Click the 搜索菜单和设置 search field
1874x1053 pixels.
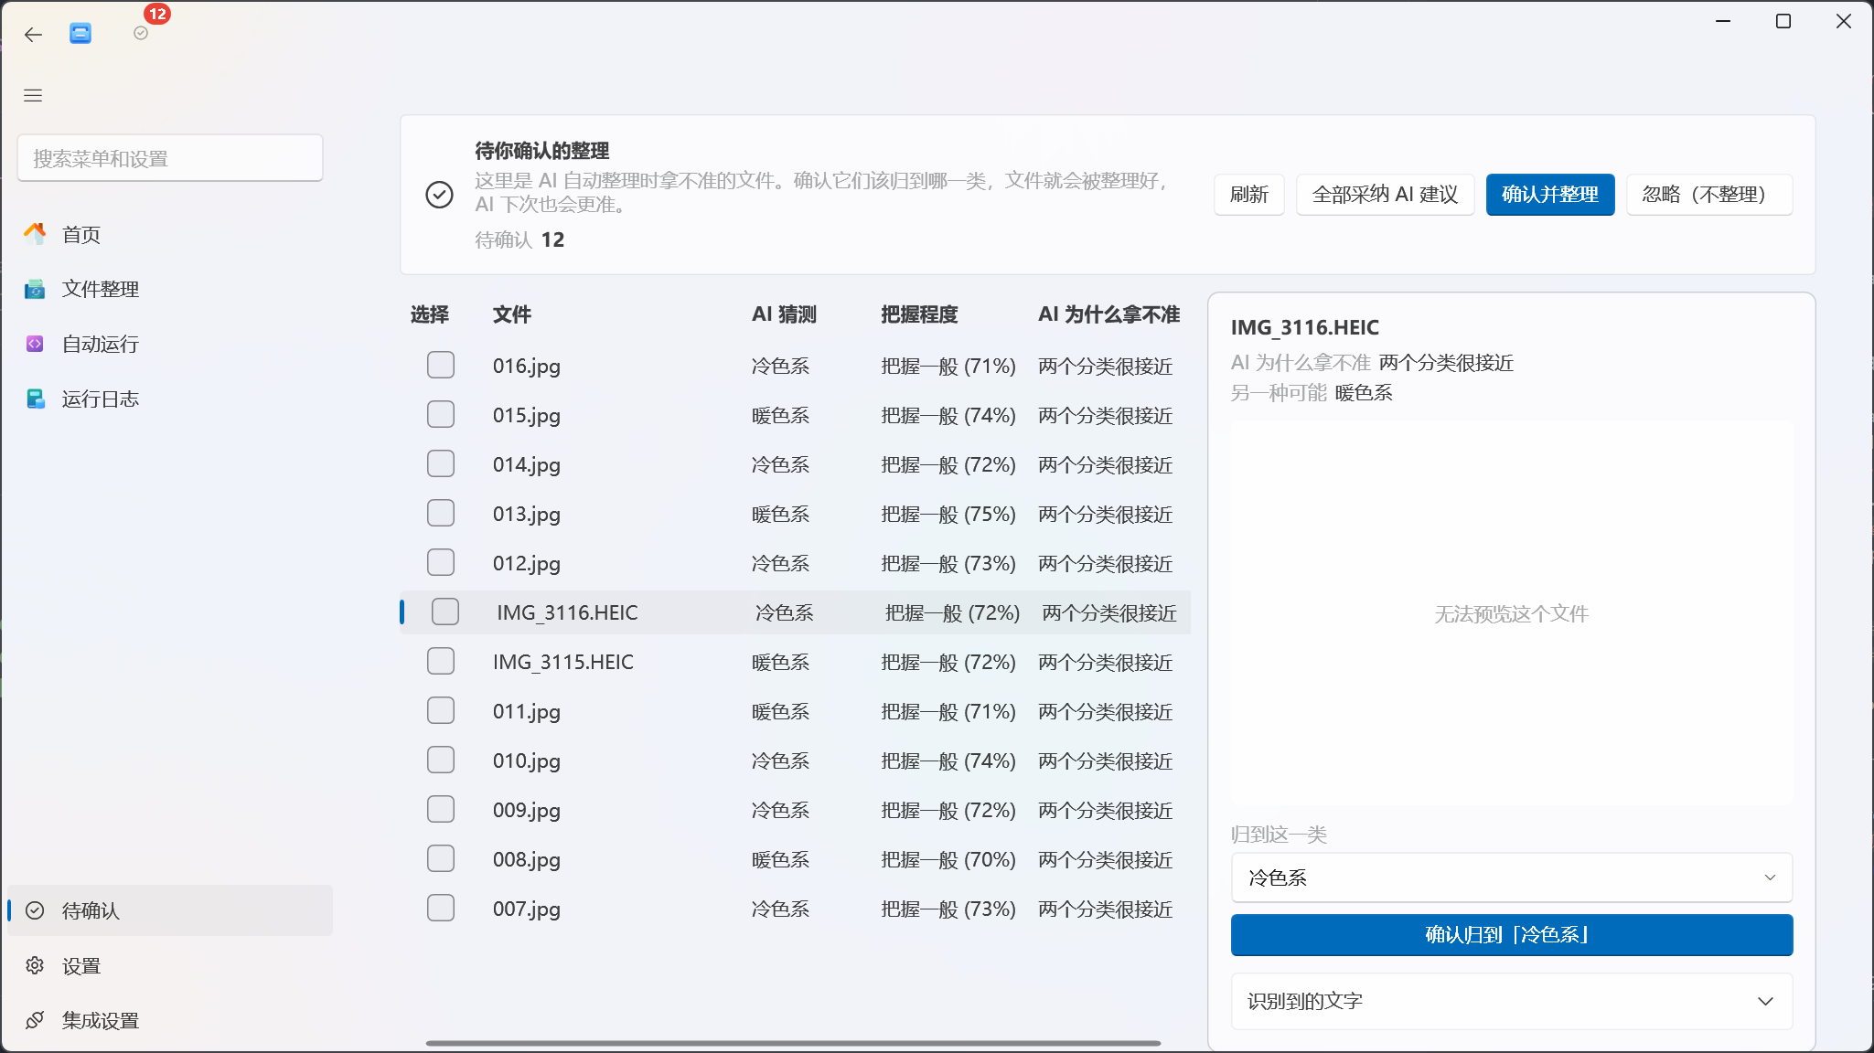170,158
